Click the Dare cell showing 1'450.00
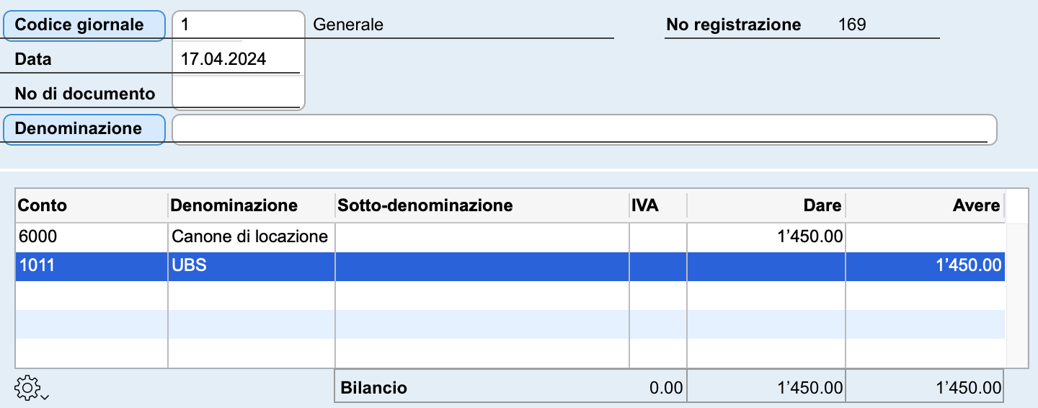1038x408 pixels. click(x=766, y=237)
